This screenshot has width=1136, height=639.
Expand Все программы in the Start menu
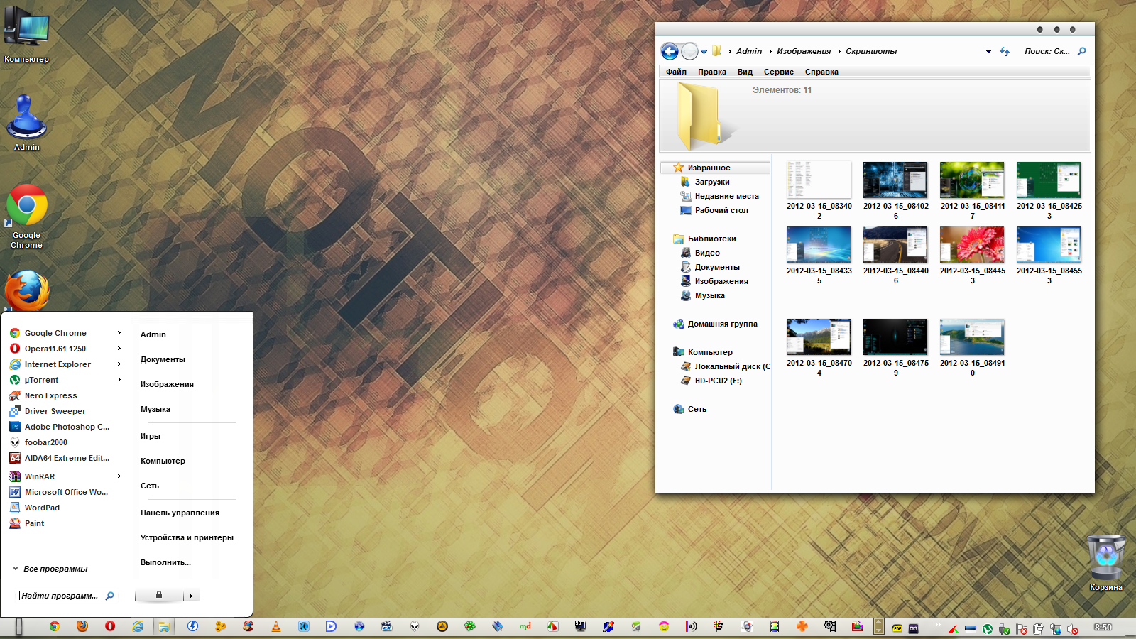pos(55,569)
